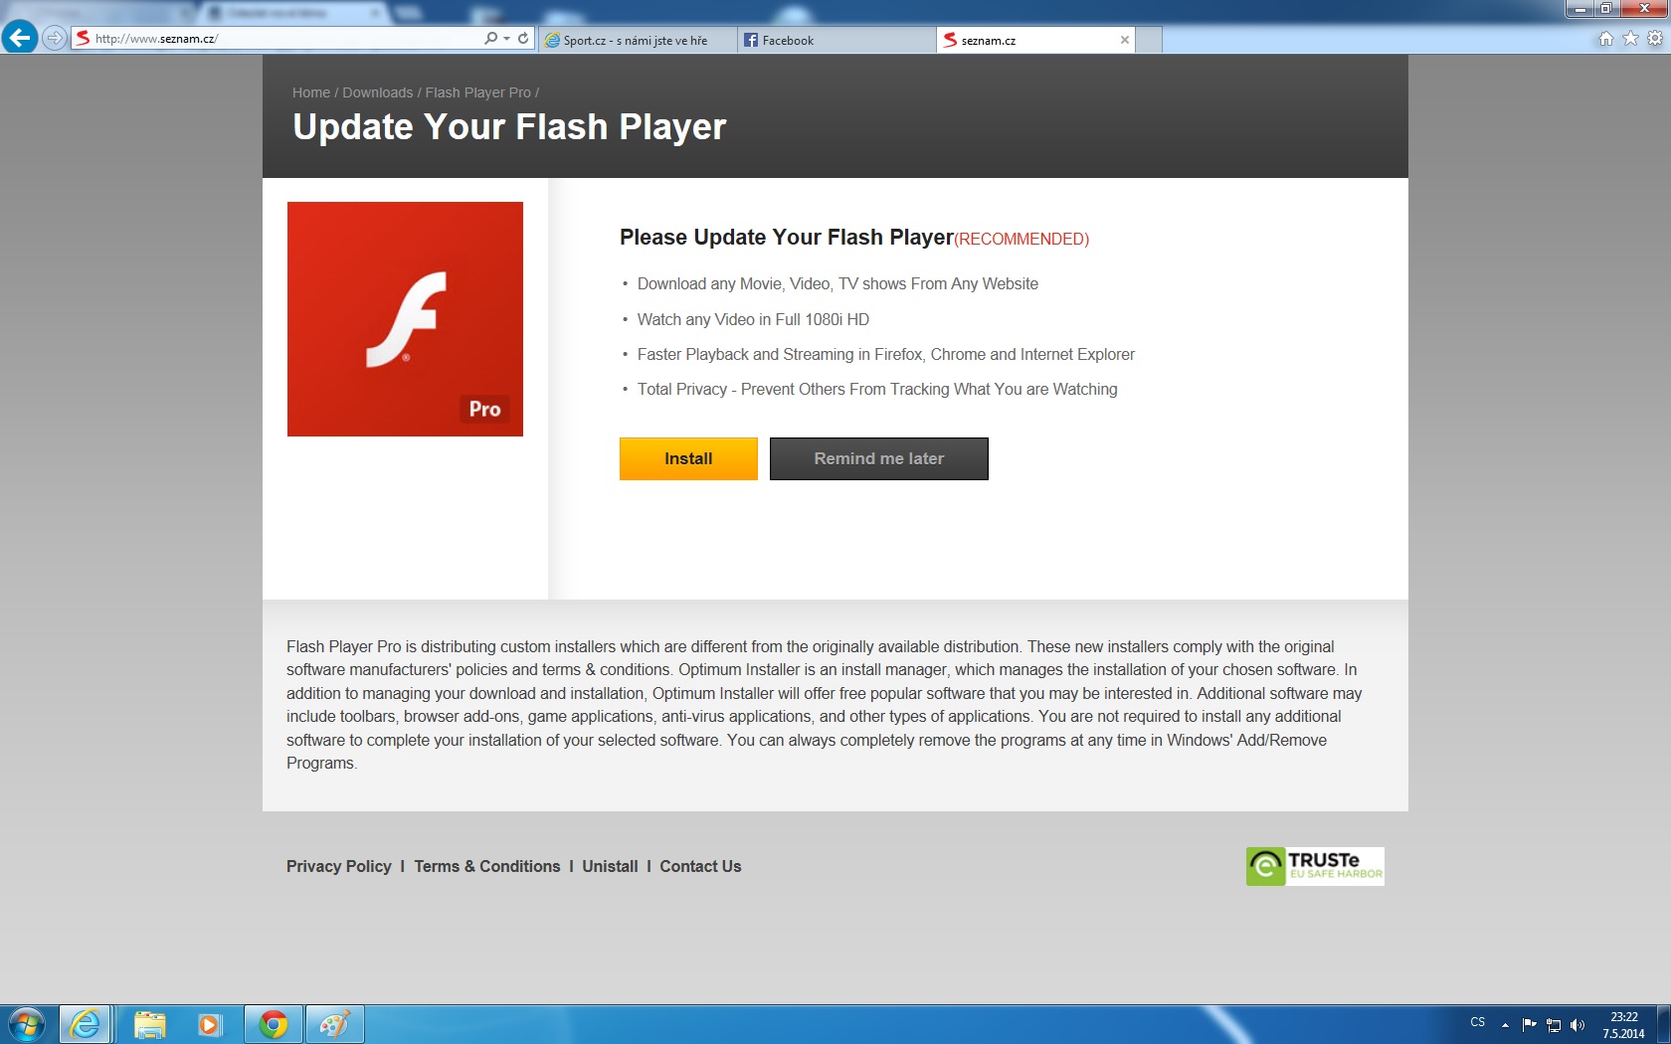Switch to the Facebook tab
This screenshot has height=1044, width=1671.
click(x=836, y=40)
